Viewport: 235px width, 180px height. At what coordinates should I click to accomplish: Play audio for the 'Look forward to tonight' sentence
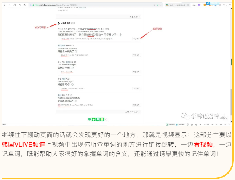tap(72, 68)
